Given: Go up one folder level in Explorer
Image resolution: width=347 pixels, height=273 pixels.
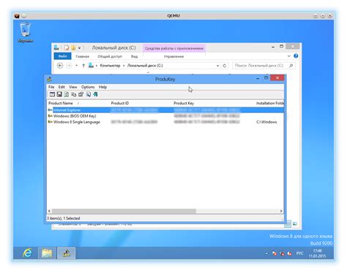Looking at the screenshot, I should (x=83, y=66).
